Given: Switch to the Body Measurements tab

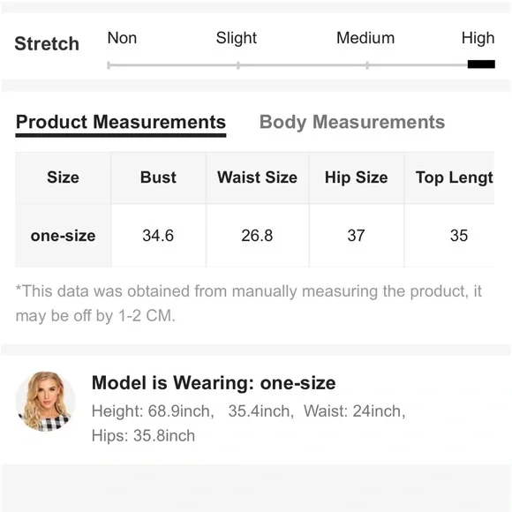Looking at the screenshot, I should click(x=352, y=122).
